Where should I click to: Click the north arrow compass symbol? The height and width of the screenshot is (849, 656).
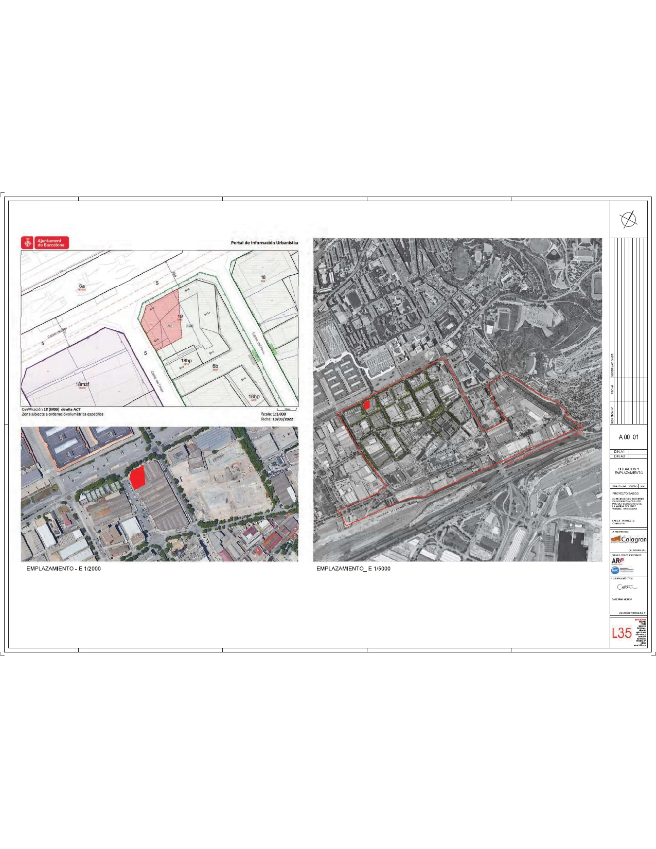pyautogui.click(x=629, y=220)
